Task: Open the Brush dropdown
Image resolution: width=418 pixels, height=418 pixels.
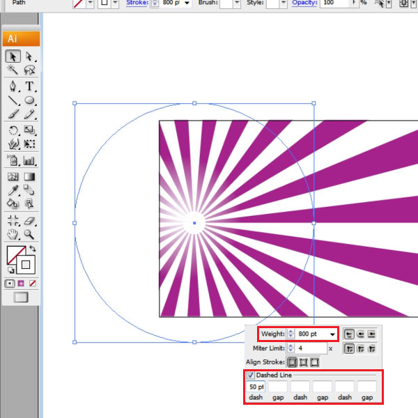Action: tap(237, 3)
